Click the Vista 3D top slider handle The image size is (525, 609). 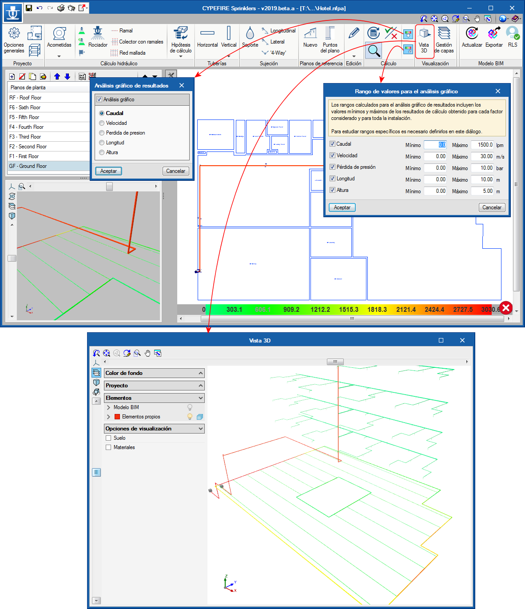[335, 362]
